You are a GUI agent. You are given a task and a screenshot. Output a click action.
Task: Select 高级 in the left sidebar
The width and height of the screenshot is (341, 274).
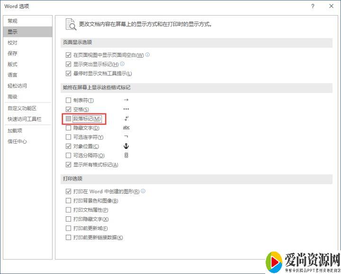click(13, 96)
